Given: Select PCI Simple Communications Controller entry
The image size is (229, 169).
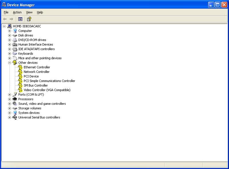Looking at the screenshot, I should coord(49,81).
